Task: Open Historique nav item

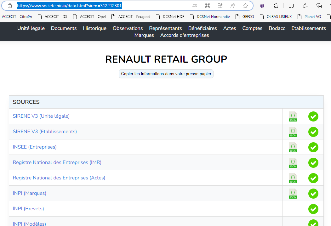Action: 94,28
